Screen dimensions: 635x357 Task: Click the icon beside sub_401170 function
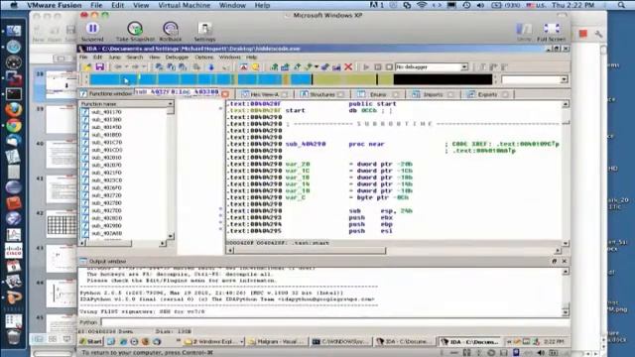85,112
